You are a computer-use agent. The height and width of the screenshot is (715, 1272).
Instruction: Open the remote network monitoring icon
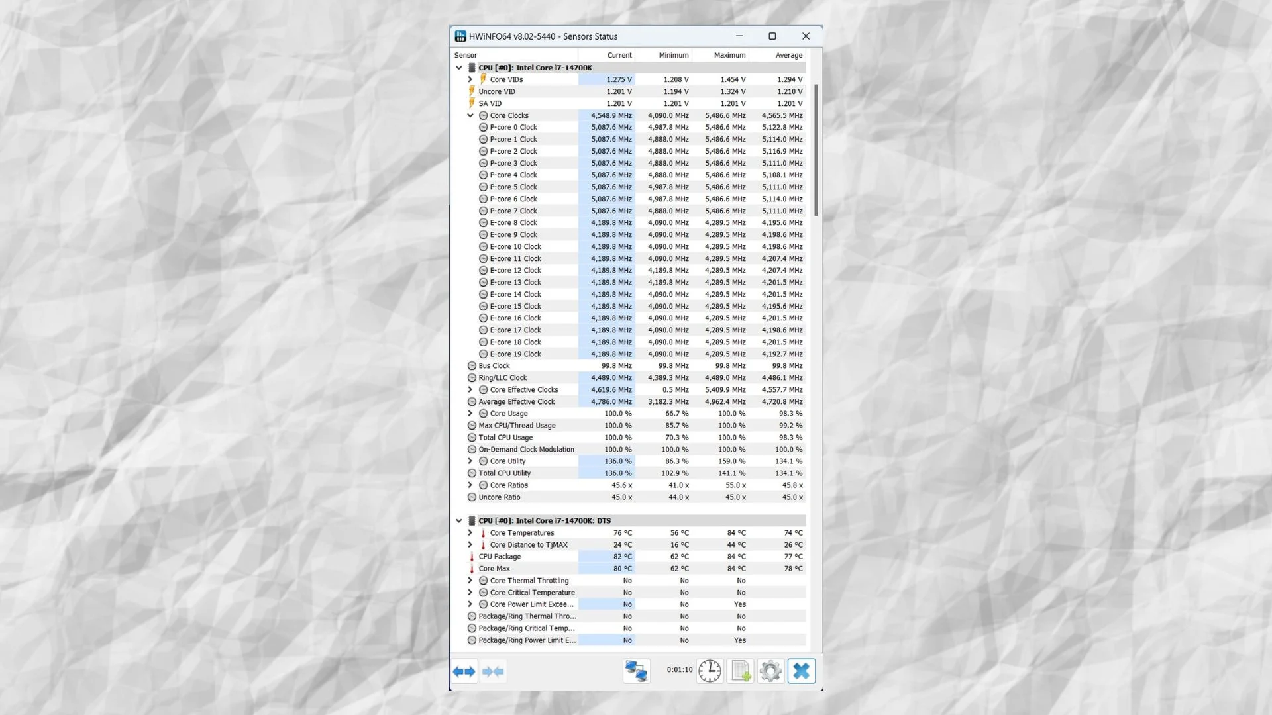(x=636, y=671)
